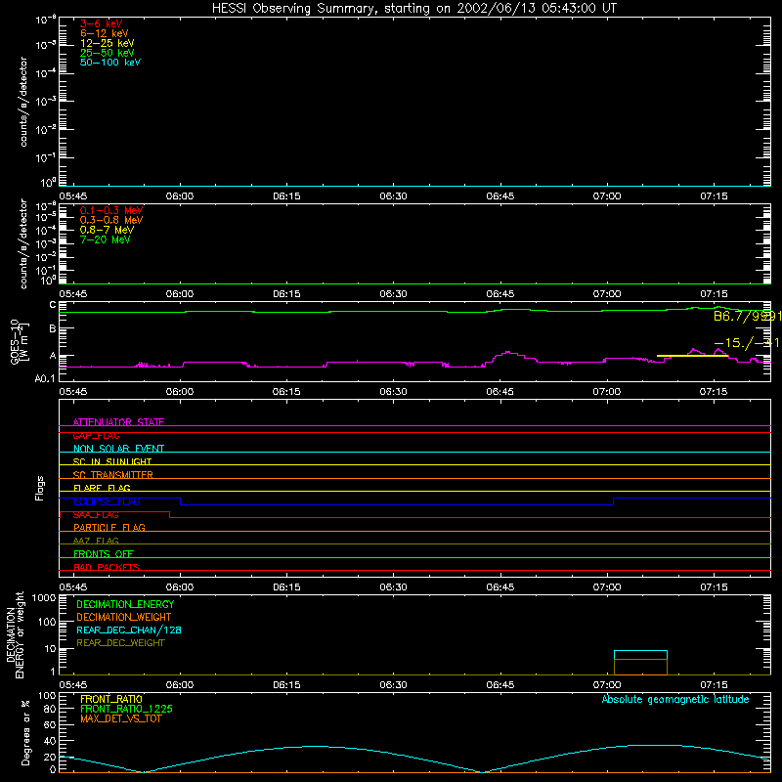Click the 06:00 tick label under the top keV panel

pos(180,196)
